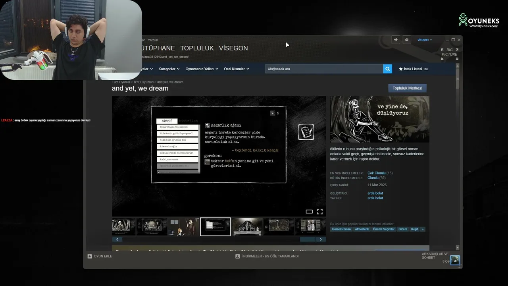Show next screenshots with the right arrow
Viewport: 508px width, 286px height.
(321, 240)
